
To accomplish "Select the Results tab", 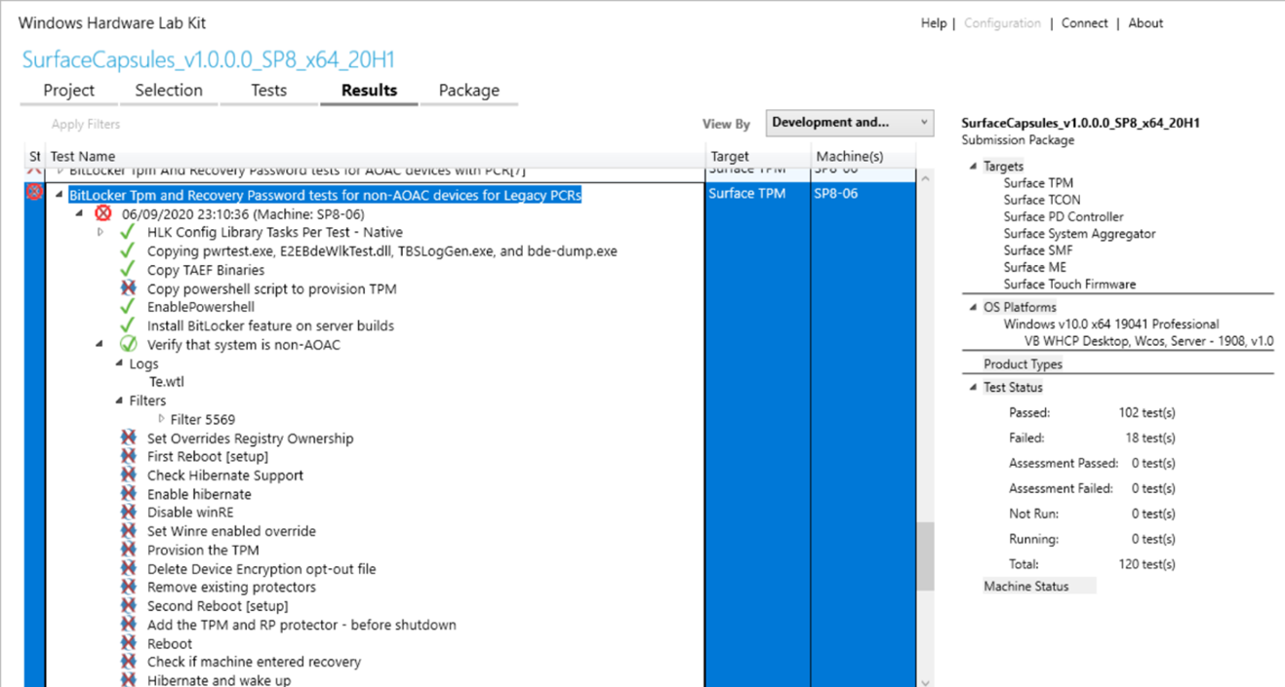I will point(369,91).
